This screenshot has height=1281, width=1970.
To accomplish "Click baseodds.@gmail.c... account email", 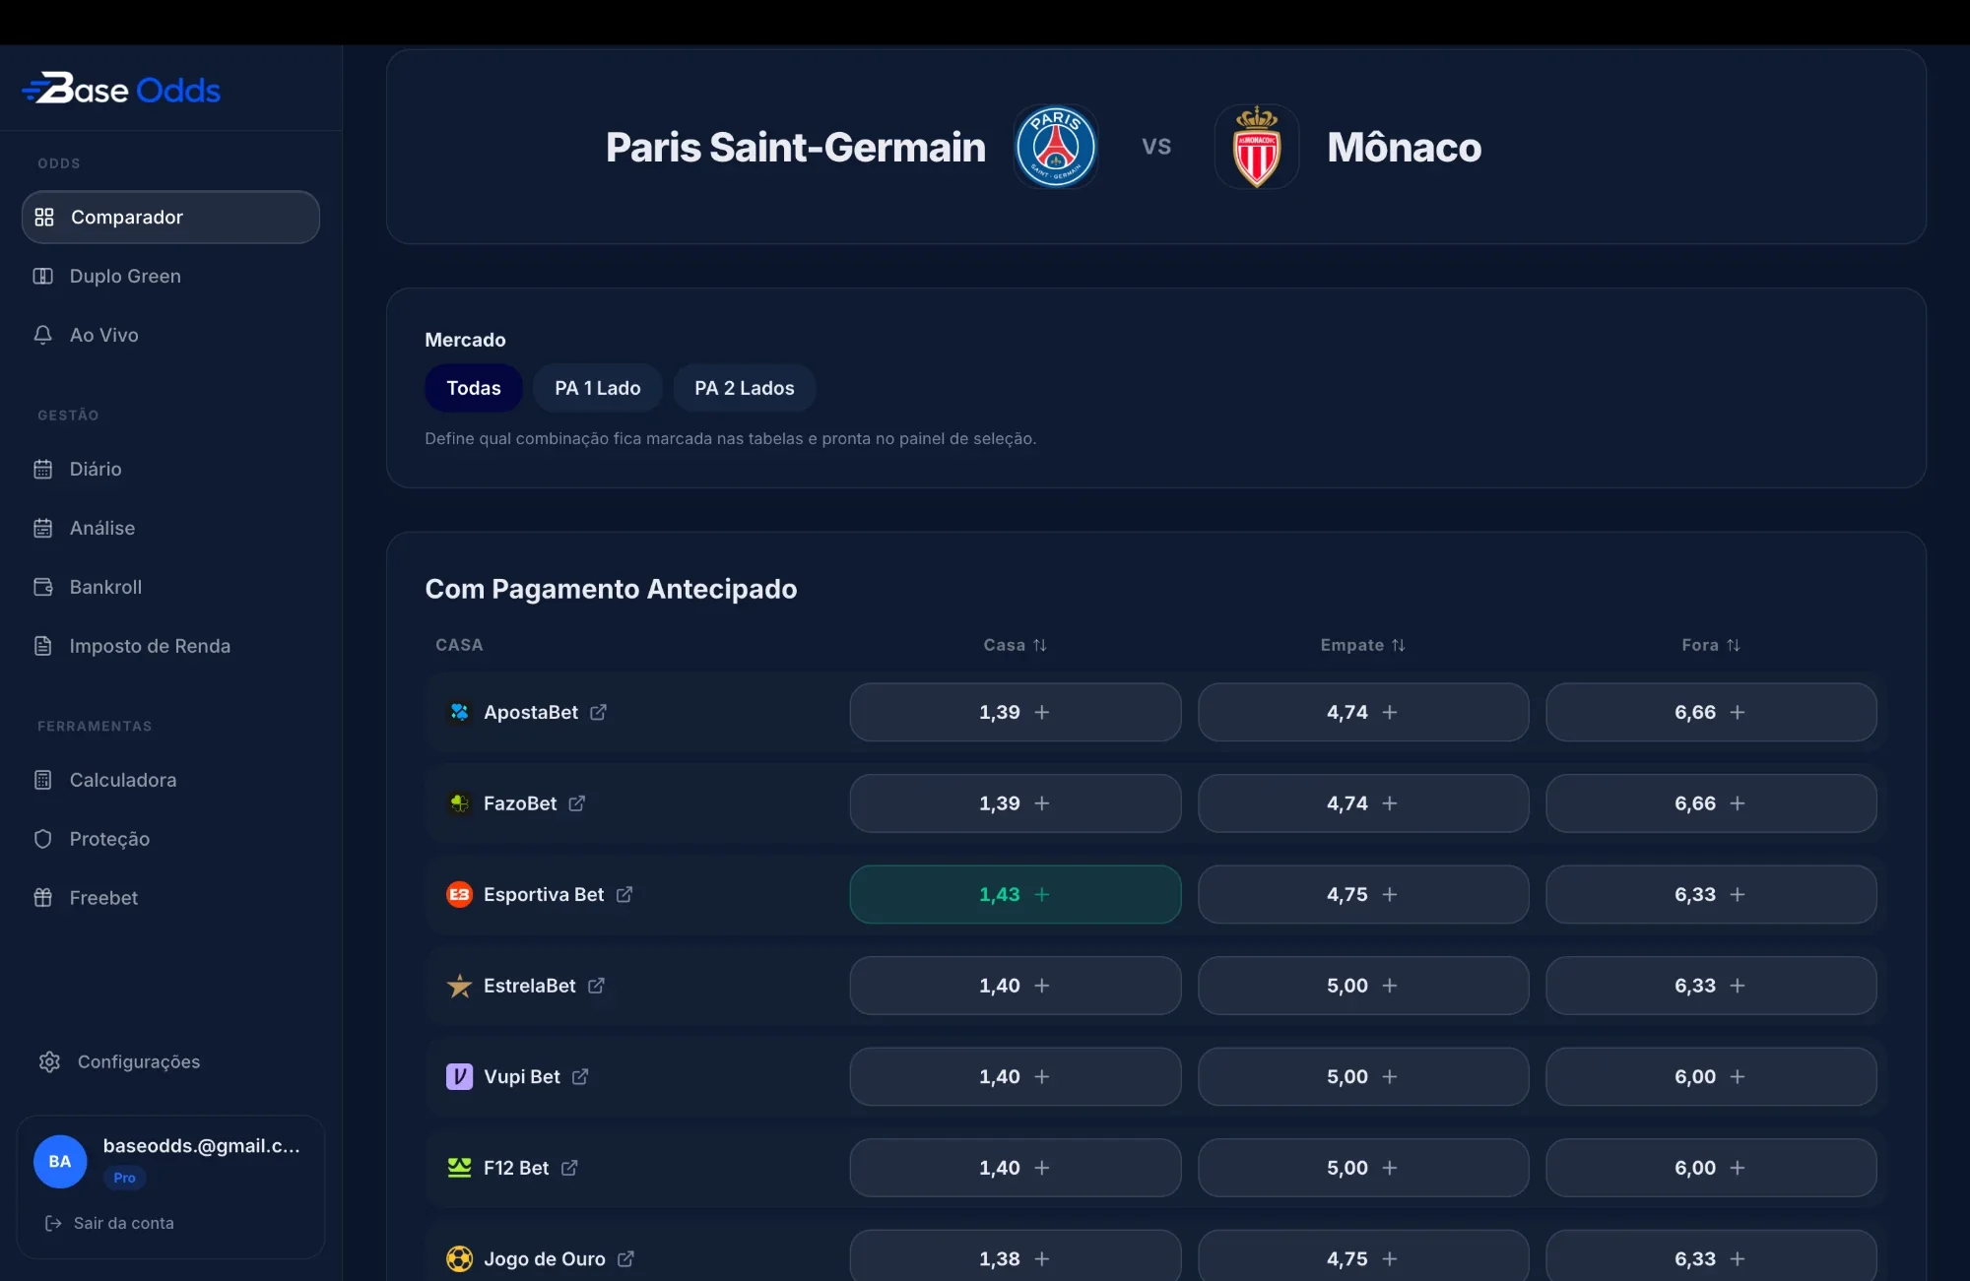I will pos(201,1145).
